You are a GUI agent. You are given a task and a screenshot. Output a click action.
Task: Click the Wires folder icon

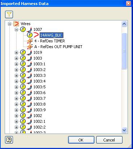[x=16, y=24]
